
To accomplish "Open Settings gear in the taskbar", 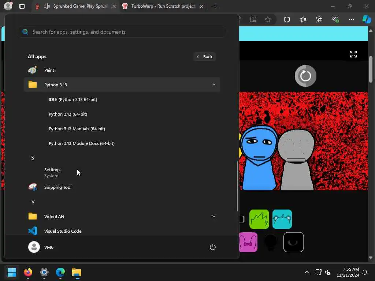I will pyautogui.click(x=44, y=272).
